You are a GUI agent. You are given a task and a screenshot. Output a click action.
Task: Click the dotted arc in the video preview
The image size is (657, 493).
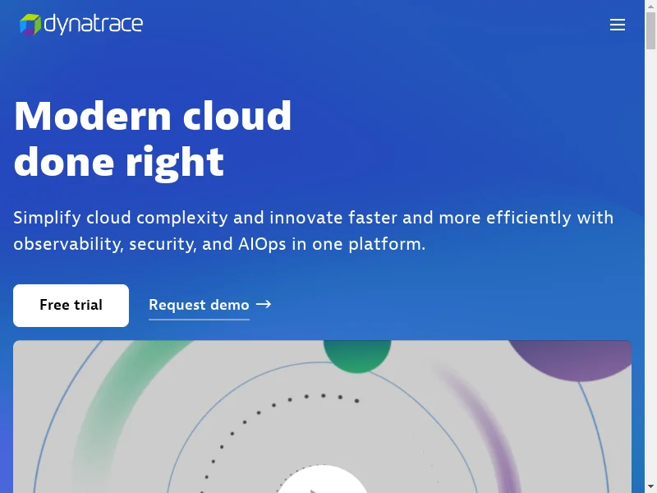point(246,419)
